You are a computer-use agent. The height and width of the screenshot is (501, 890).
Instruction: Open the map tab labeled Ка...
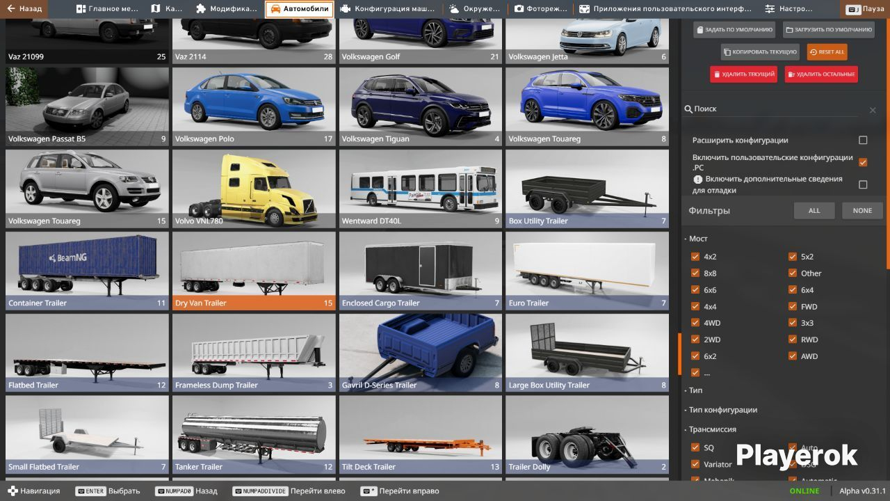[167, 9]
